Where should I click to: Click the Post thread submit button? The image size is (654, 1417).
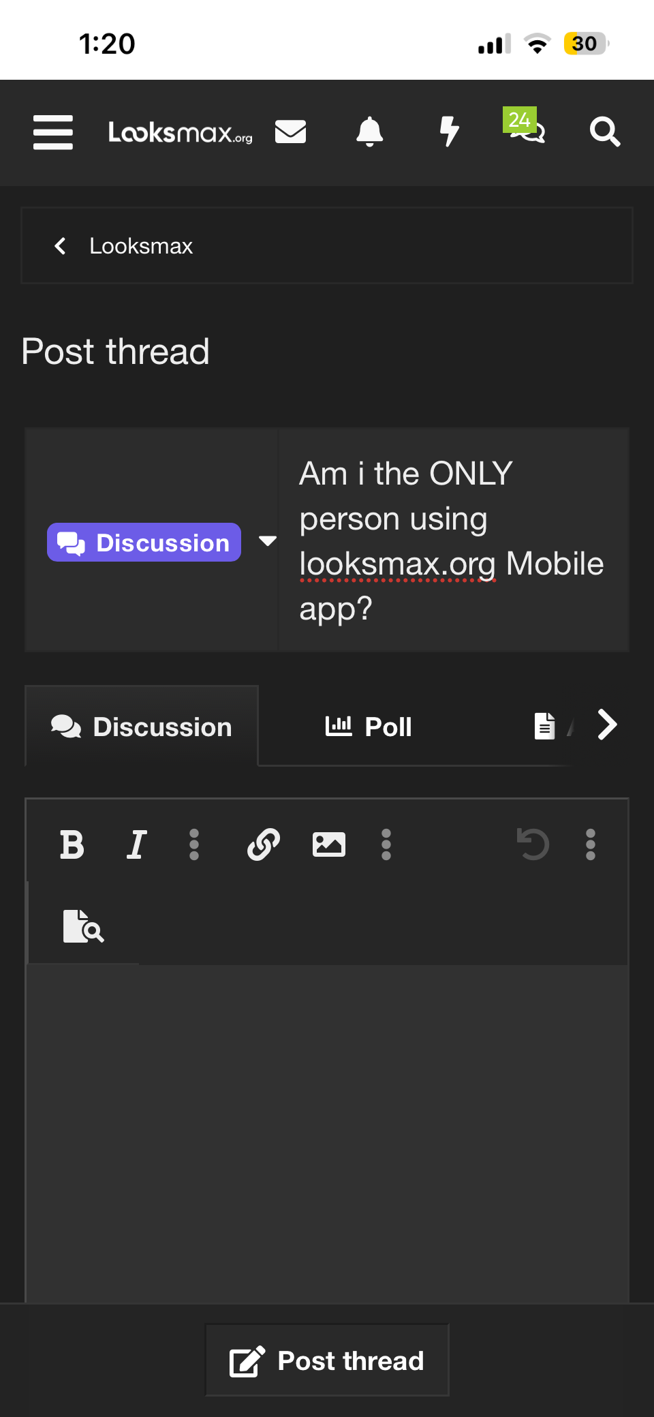(327, 1360)
